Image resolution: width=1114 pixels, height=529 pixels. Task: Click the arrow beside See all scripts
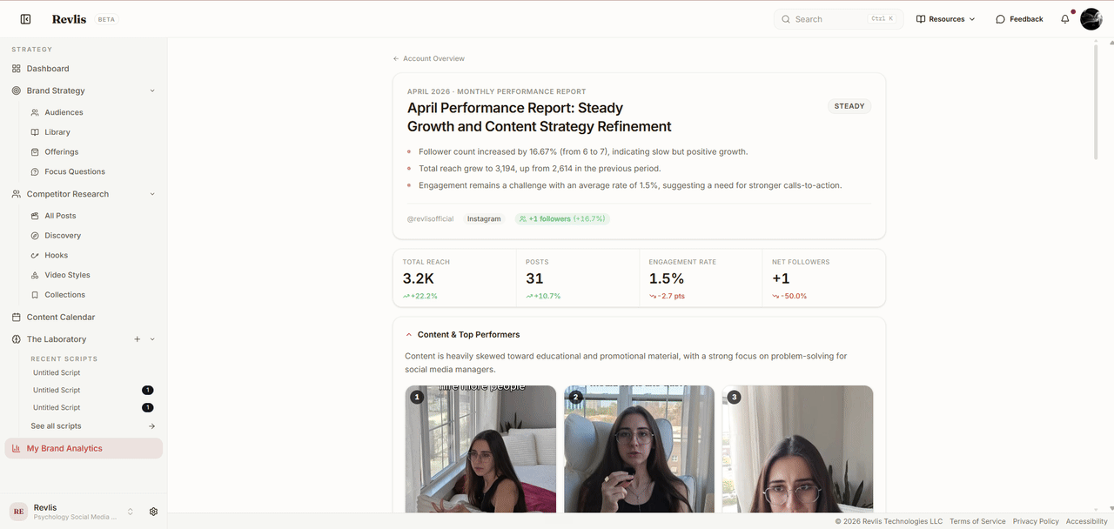click(152, 426)
